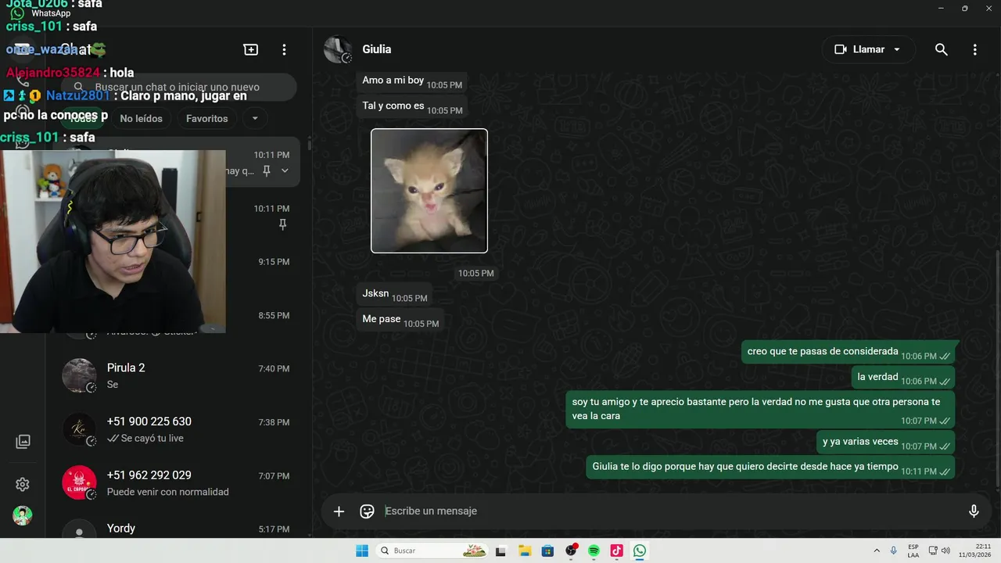Screen dimensions: 1001x563
Task: Click the 'Me pase' received message
Action: pyautogui.click(x=400, y=320)
